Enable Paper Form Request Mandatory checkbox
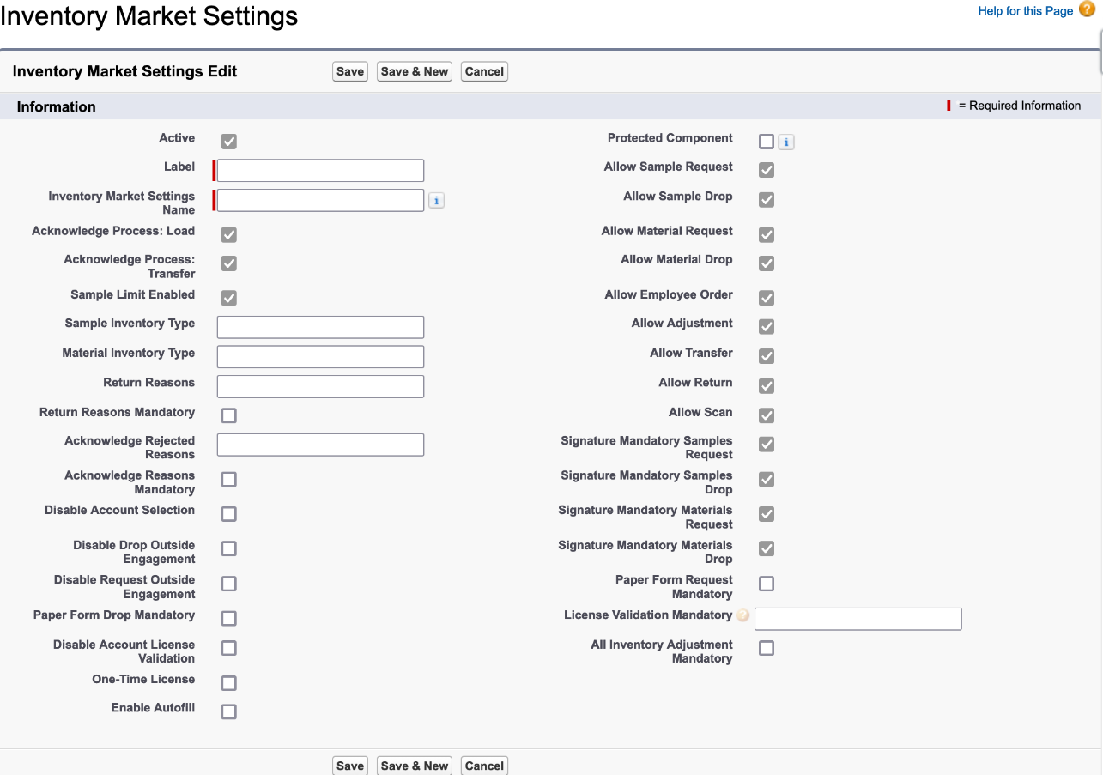This screenshot has height=775, width=1103. pos(767,584)
